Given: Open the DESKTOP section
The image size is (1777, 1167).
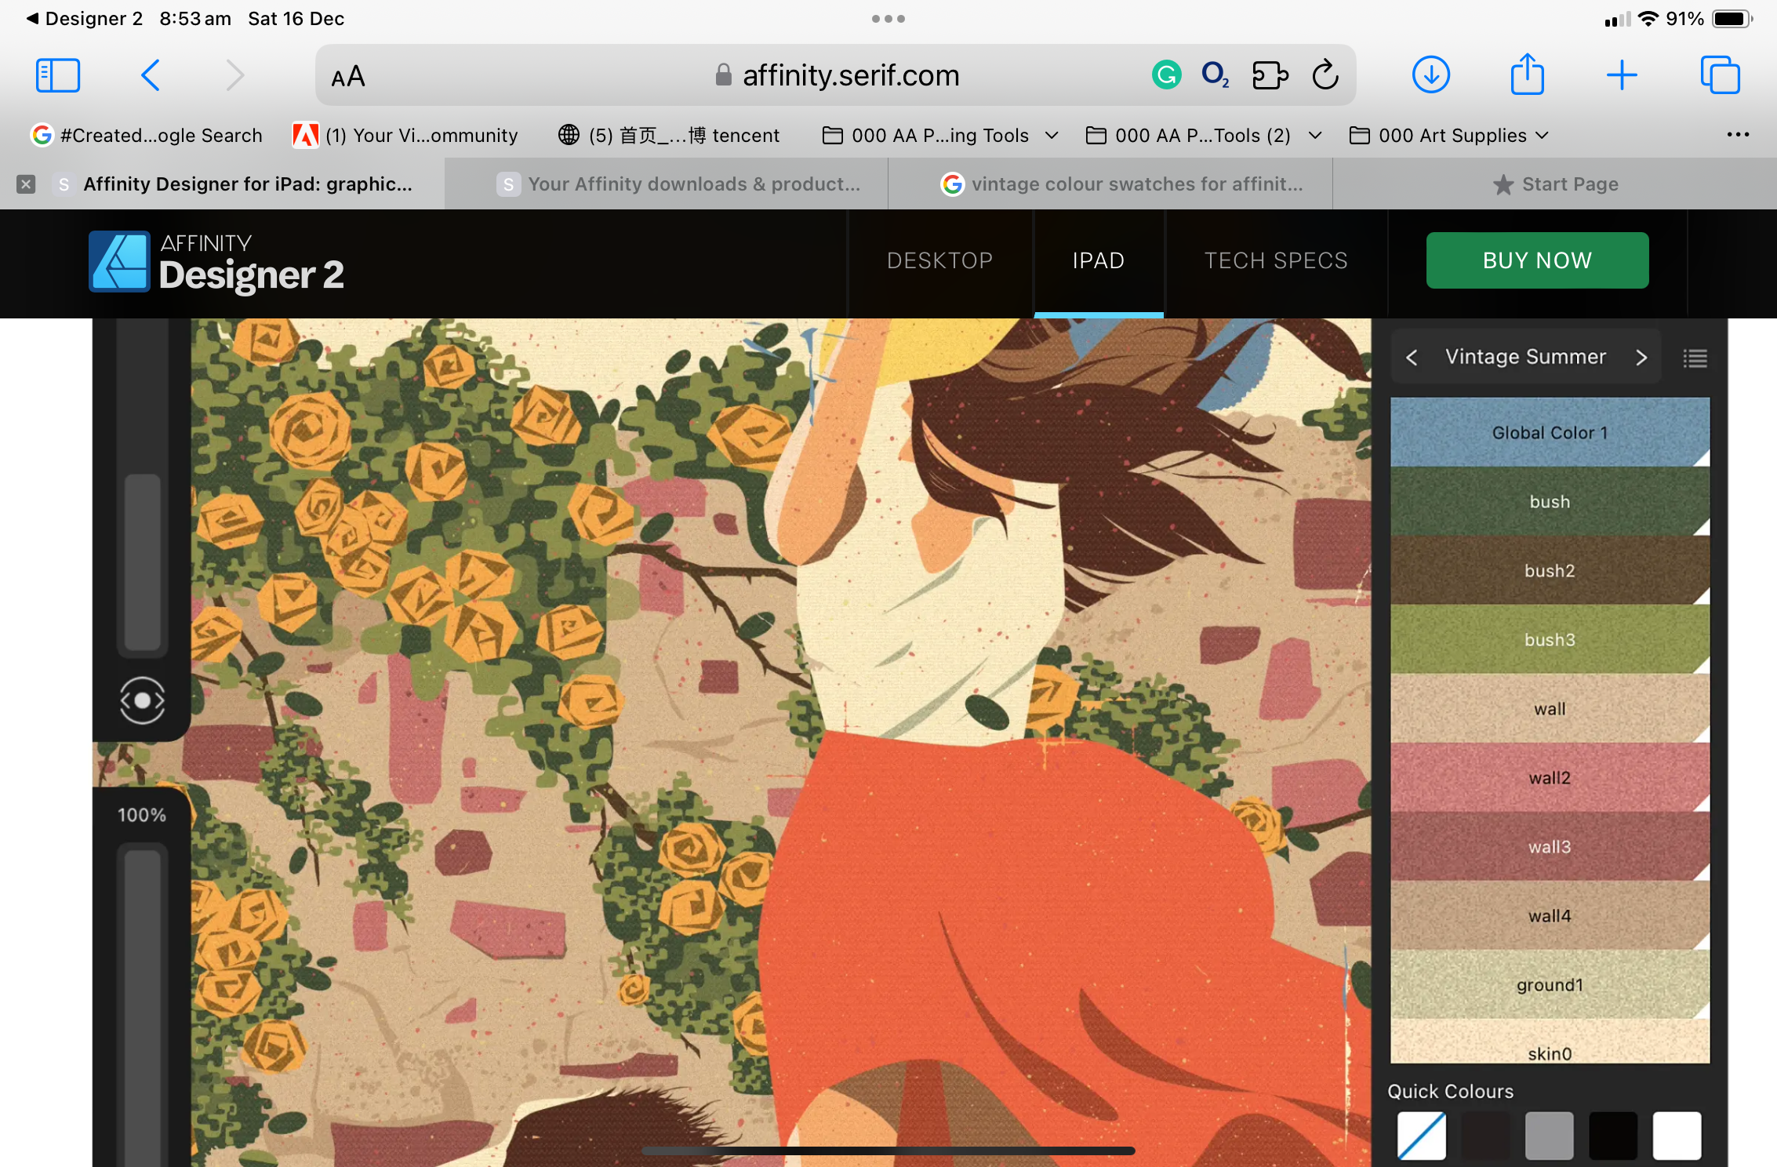Looking at the screenshot, I should 940,260.
